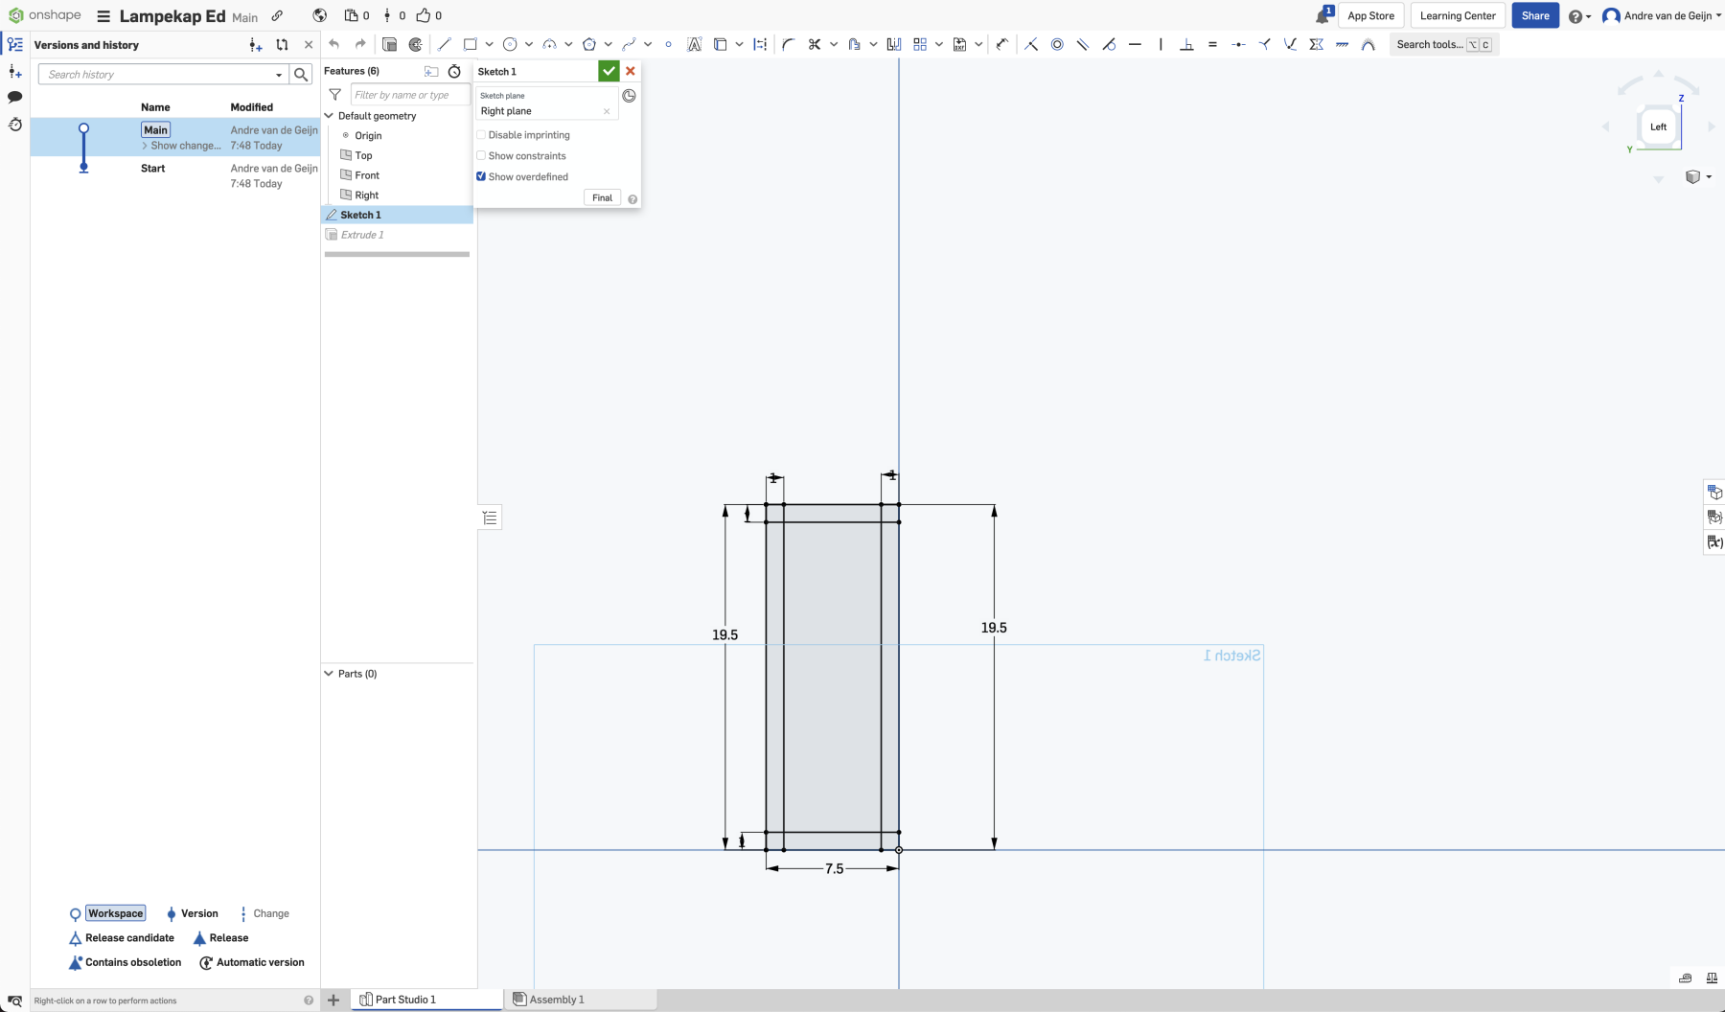The height and width of the screenshot is (1012, 1725).
Task: Collapse the Default geometry group
Action: click(x=329, y=116)
